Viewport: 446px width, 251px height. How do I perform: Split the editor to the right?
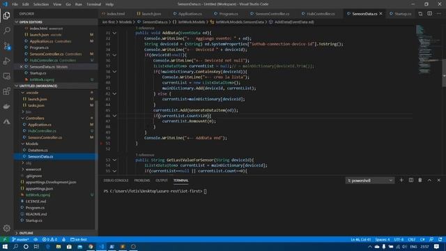(429, 14)
